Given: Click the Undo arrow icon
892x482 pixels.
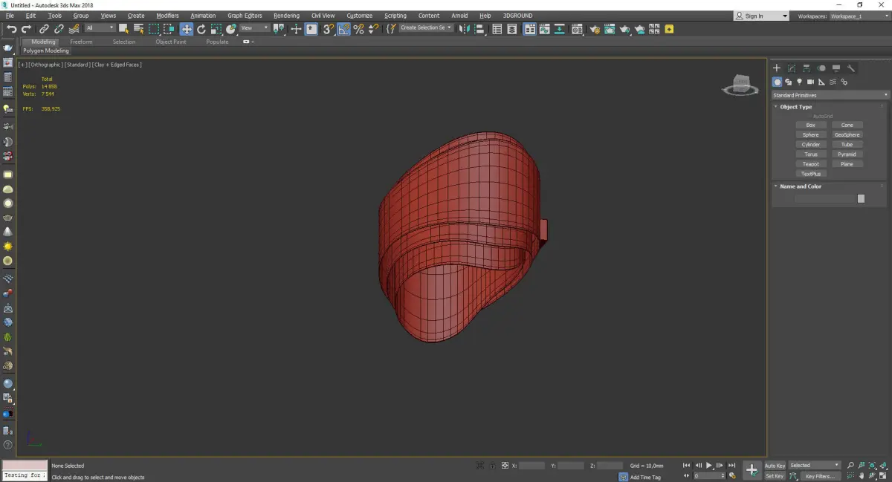Looking at the screenshot, I should pos(11,29).
